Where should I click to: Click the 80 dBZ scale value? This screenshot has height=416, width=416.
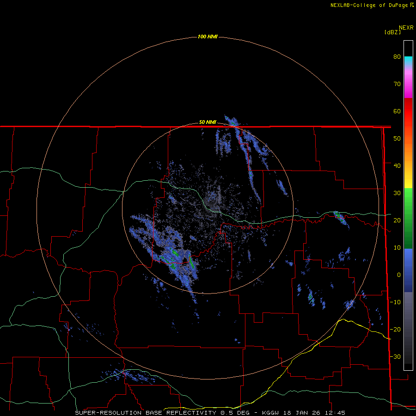tap(397, 57)
